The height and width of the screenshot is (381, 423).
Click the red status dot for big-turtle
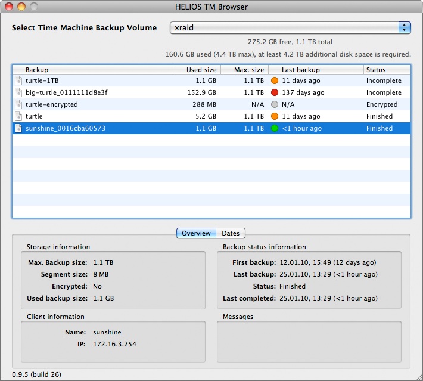pyautogui.click(x=275, y=92)
